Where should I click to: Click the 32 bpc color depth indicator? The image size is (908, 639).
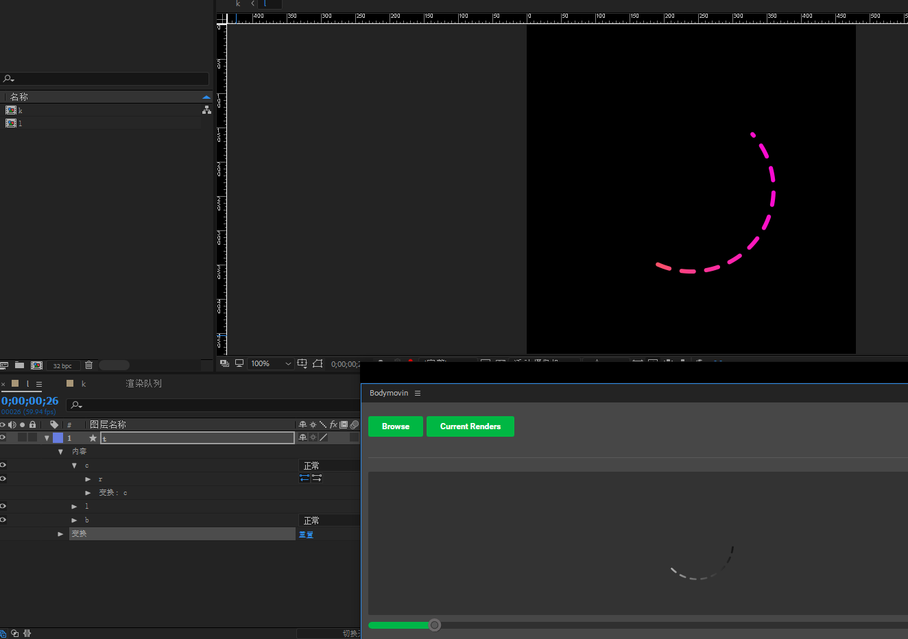point(62,365)
